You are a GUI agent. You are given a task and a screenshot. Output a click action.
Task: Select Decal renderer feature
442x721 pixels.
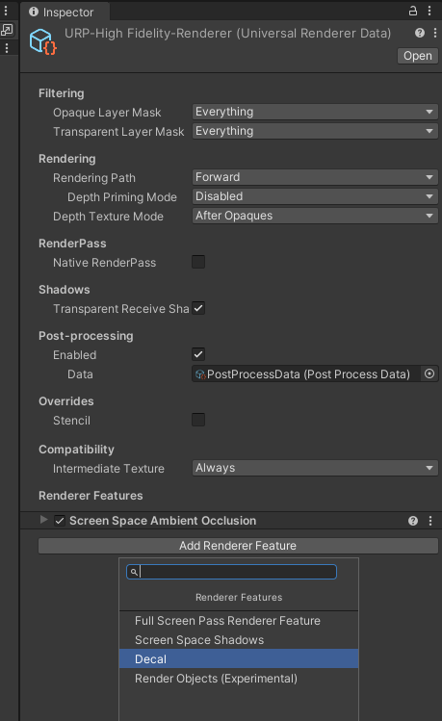pos(239,659)
